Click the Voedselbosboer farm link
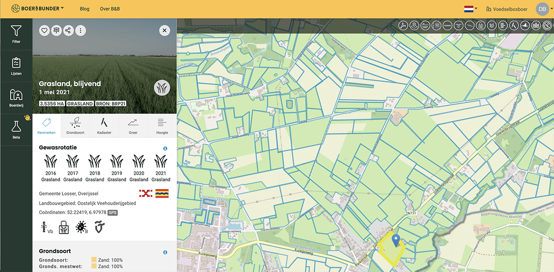Image resolution: width=554 pixels, height=272 pixels. pyautogui.click(x=507, y=9)
